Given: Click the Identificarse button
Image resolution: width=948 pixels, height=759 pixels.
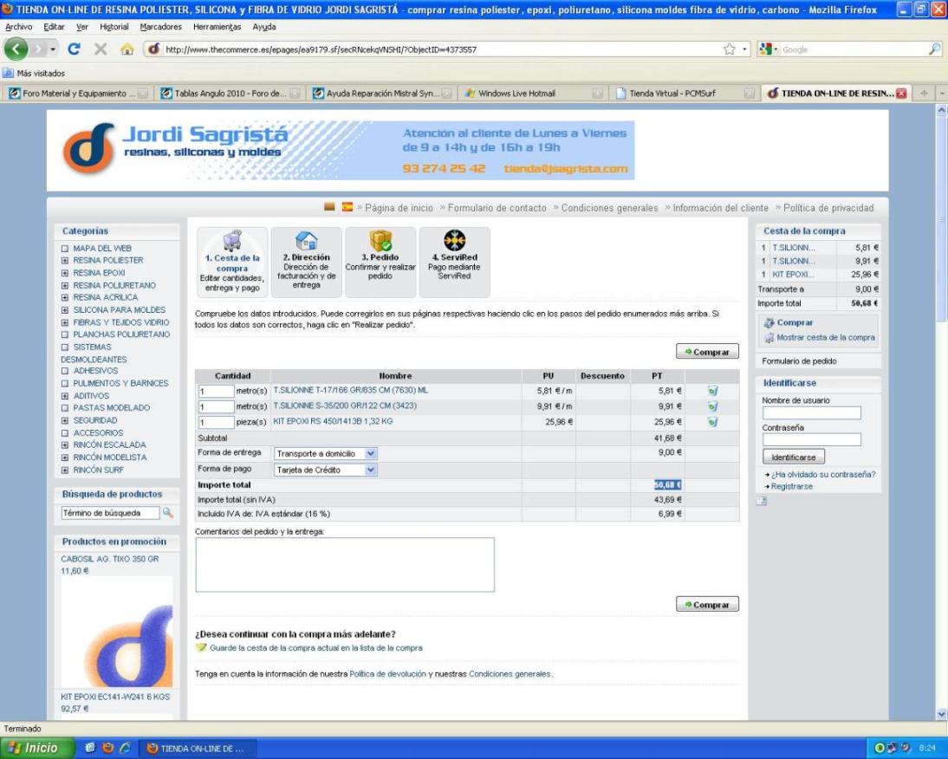Looking at the screenshot, I should coord(793,457).
